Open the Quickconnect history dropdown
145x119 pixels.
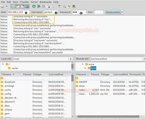[x=122, y=12]
